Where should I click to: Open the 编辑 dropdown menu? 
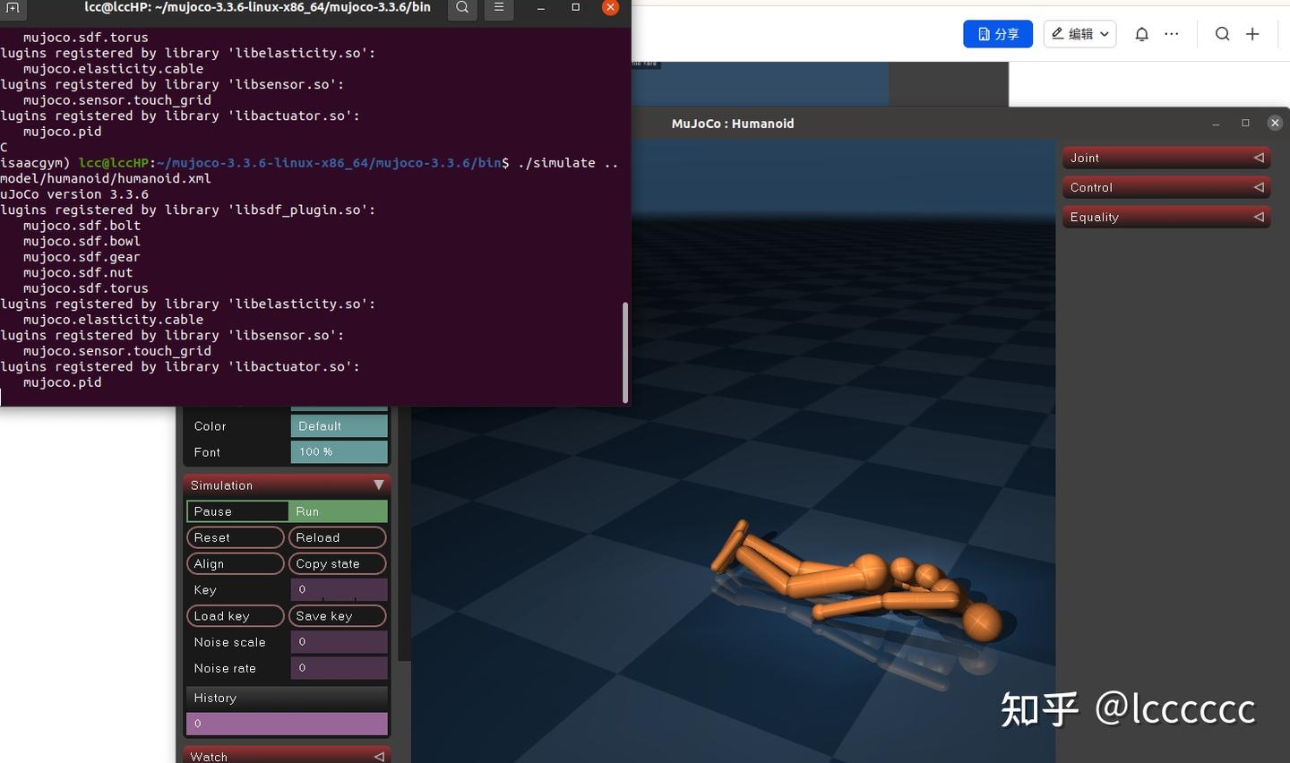[1079, 33]
